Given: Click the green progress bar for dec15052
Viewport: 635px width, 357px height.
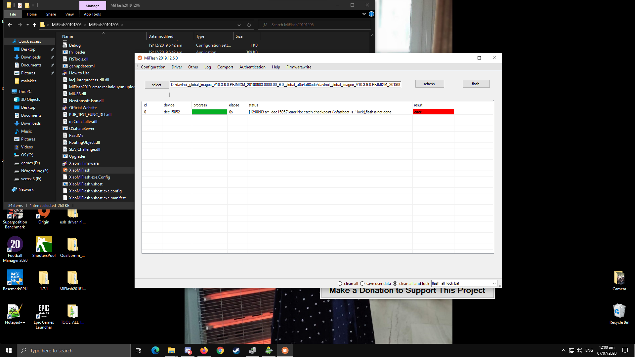Looking at the screenshot, I should (209, 112).
